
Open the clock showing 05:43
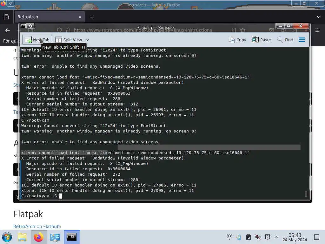coord(295,237)
